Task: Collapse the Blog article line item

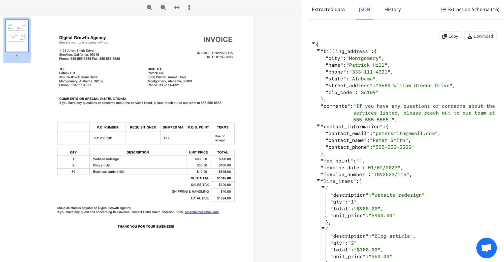Action: 323,228
